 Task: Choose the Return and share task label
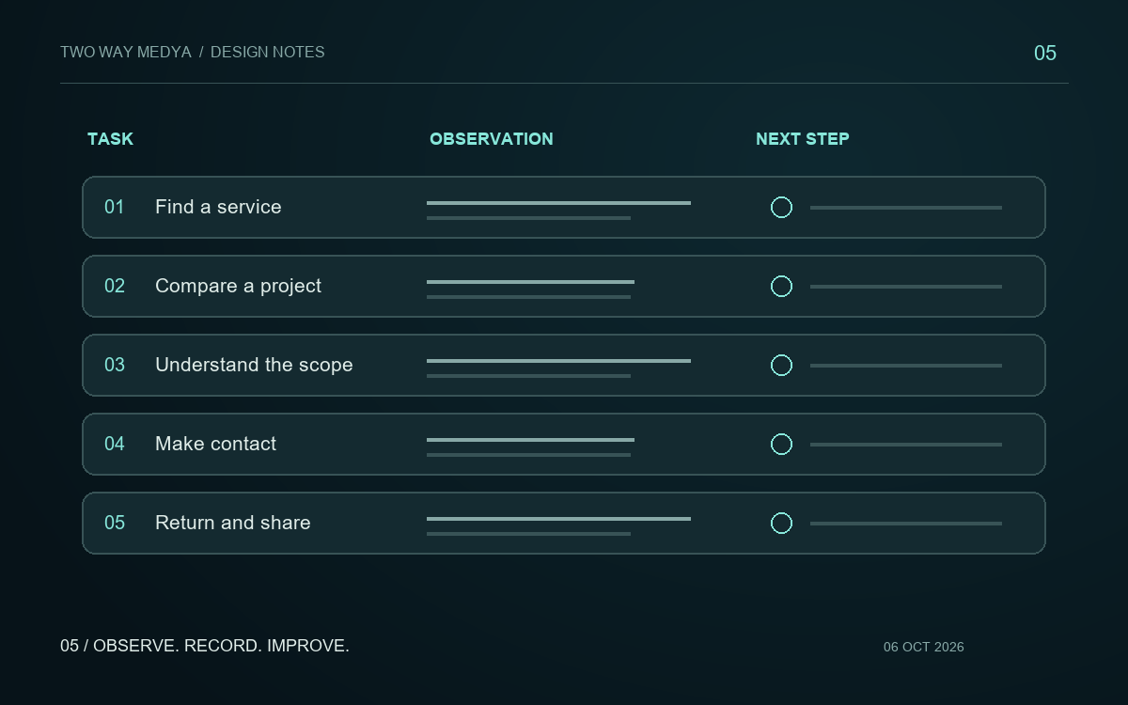click(x=232, y=523)
